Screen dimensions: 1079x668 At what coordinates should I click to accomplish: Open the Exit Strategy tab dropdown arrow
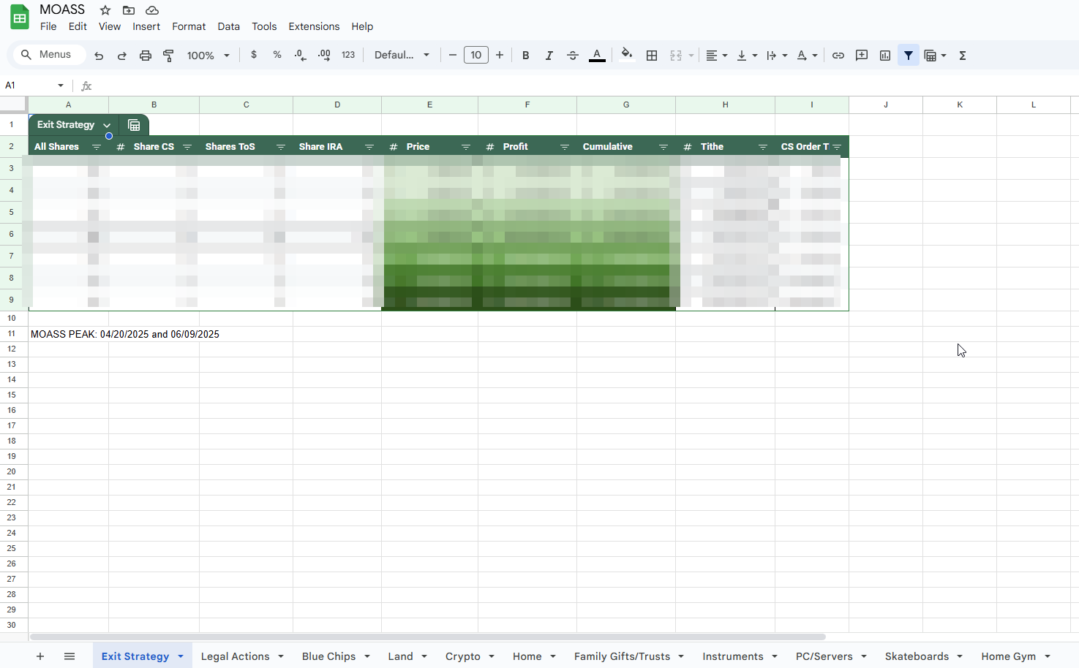[x=181, y=656]
